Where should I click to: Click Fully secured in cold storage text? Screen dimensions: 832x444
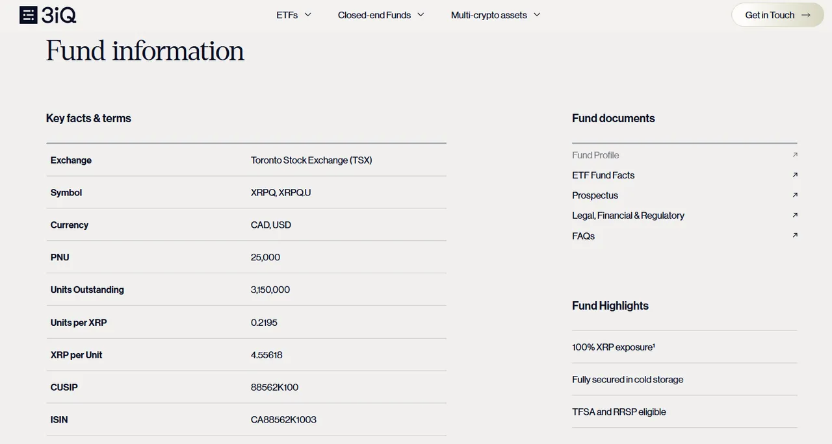[628, 380]
